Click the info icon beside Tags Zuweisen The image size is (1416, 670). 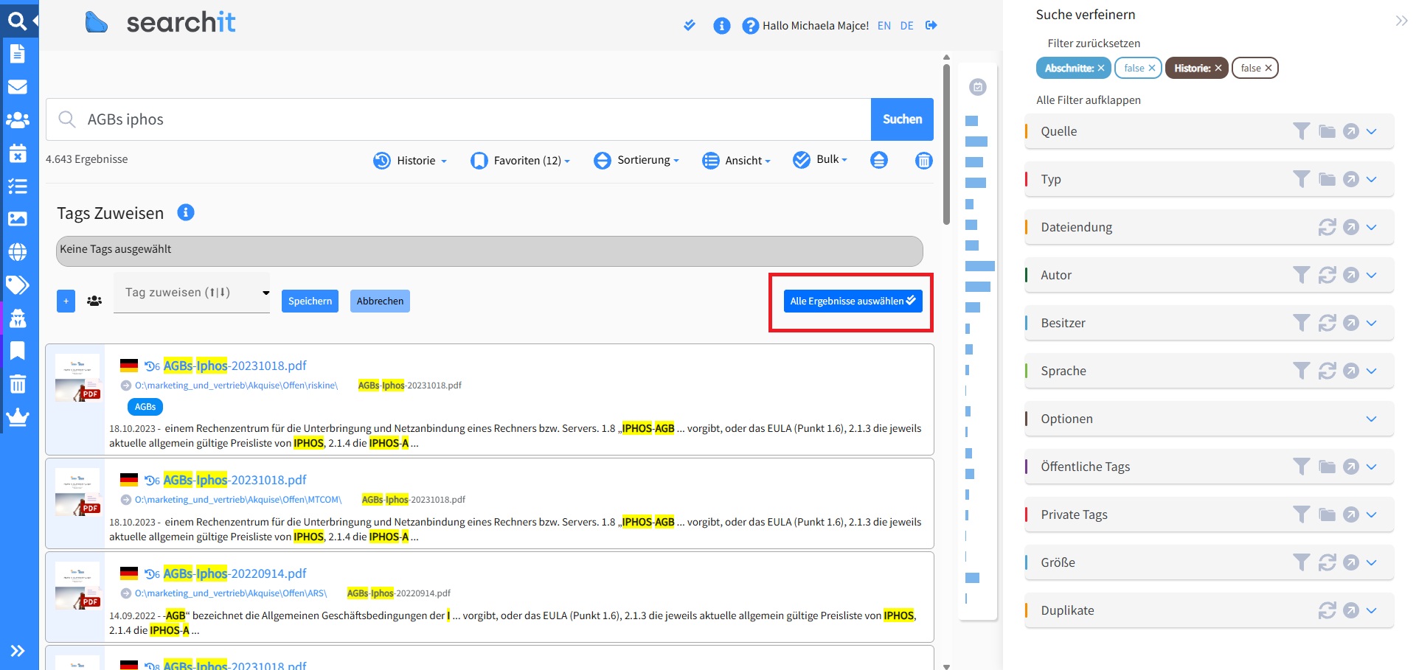click(186, 213)
